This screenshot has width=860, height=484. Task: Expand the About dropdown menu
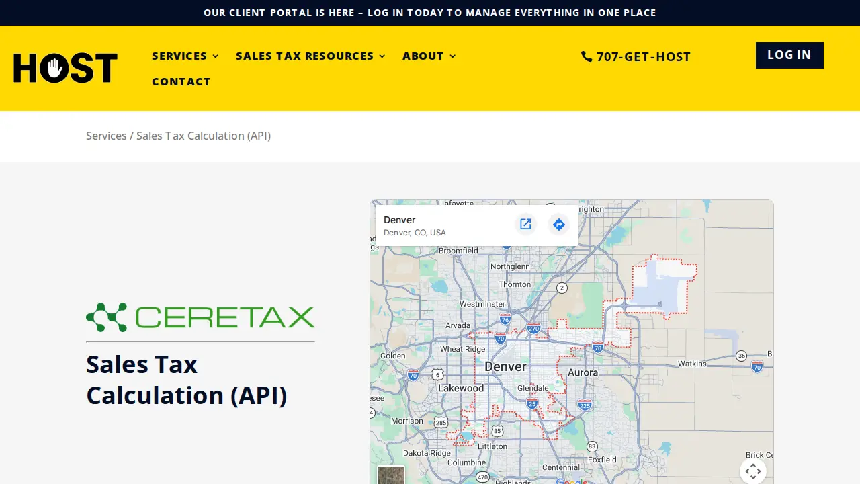click(x=429, y=56)
